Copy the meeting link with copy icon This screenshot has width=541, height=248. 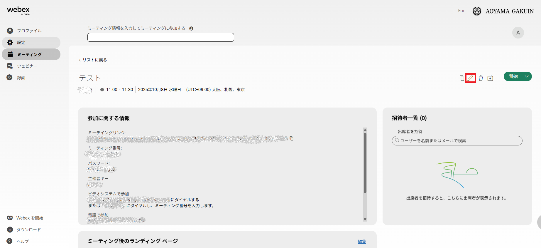(x=291, y=138)
